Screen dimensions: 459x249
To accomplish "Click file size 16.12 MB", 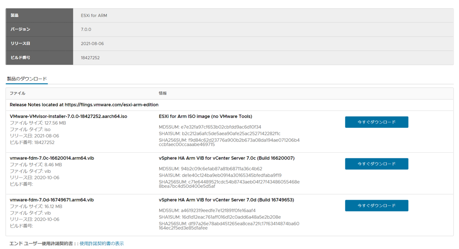I will pyautogui.click(x=36, y=206).
